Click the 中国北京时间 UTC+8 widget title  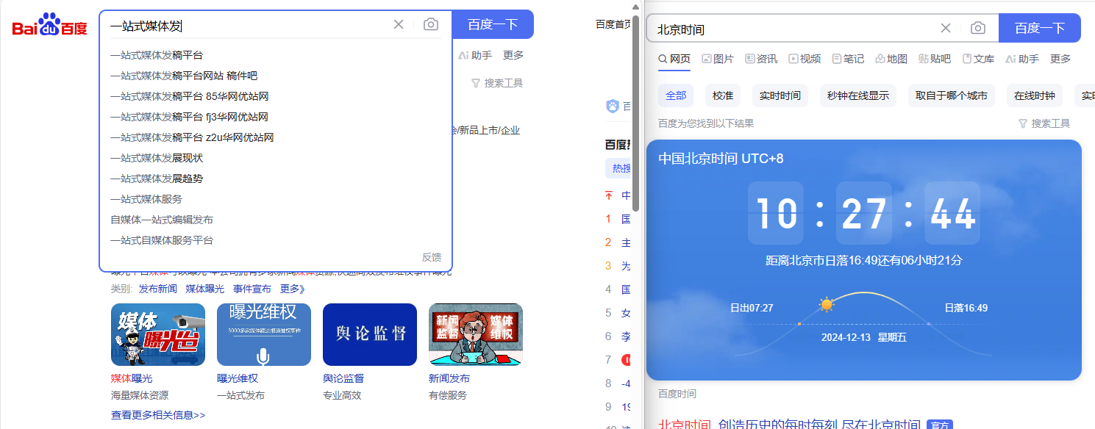click(721, 159)
